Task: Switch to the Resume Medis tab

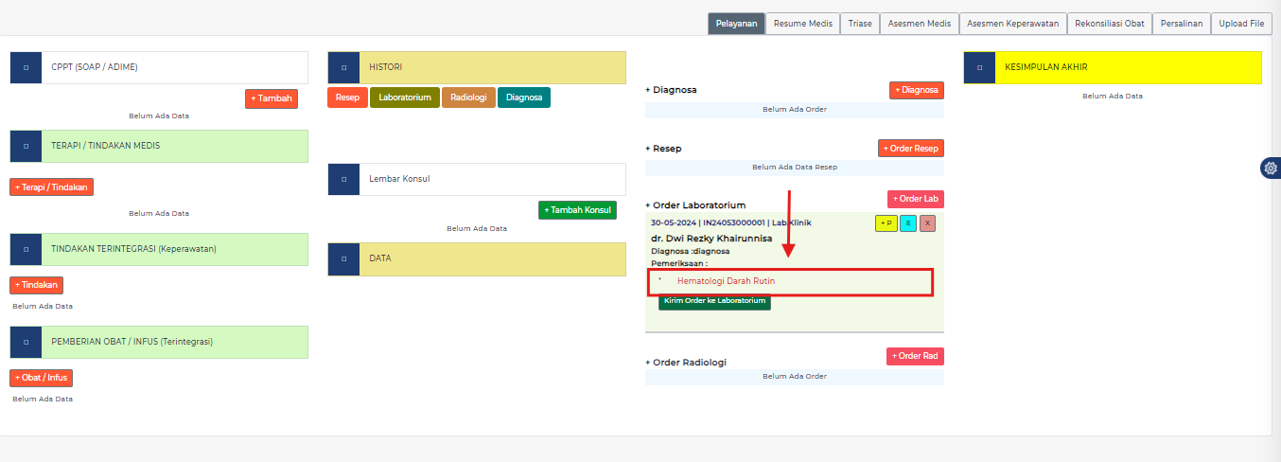Action: (x=802, y=24)
